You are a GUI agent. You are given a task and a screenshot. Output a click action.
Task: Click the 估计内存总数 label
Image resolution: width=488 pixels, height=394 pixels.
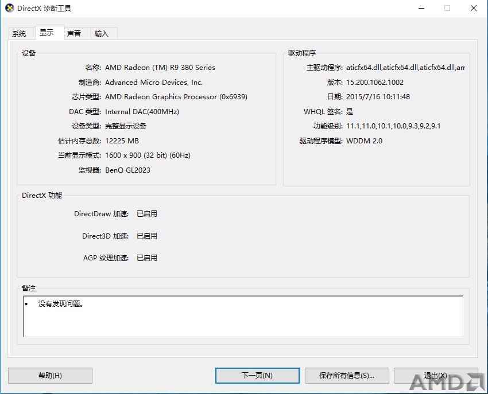click(x=79, y=141)
